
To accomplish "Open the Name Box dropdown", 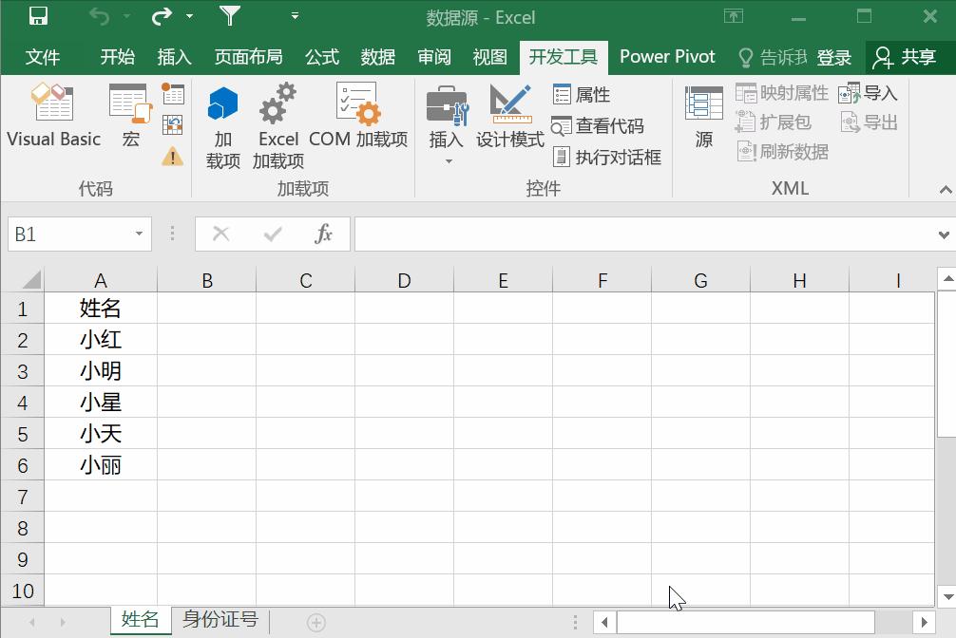I will tap(137, 234).
